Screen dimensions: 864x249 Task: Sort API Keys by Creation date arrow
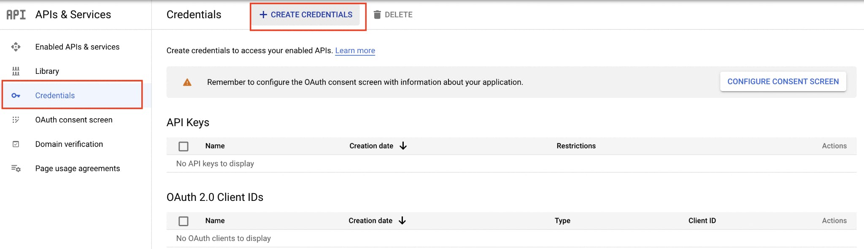(x=403, y=146)
